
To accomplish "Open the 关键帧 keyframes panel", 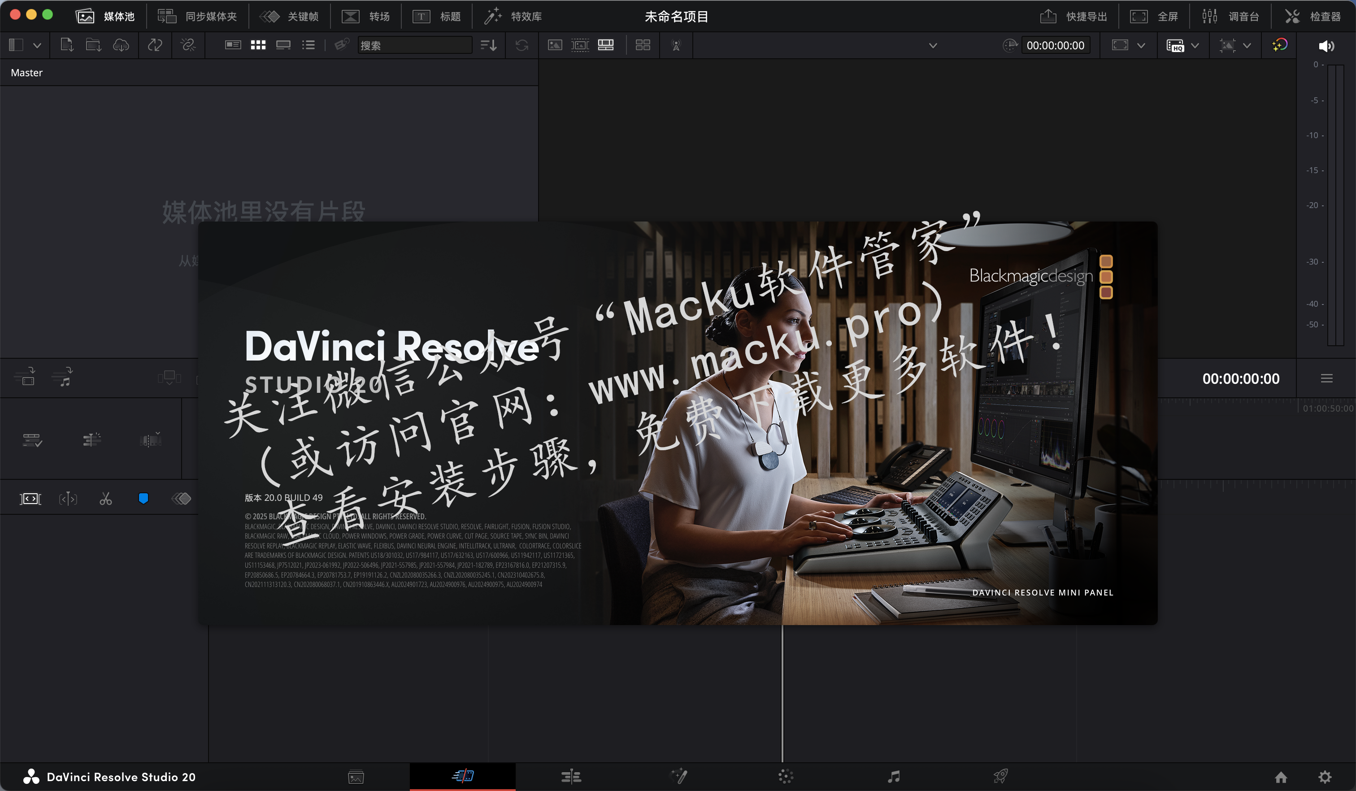I will tap(290, 17).
